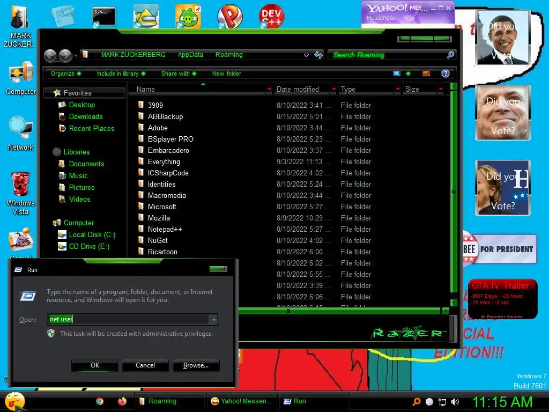
Task: Open the MARK ZUCKER user folder desktop icon
Action: [19, 26]
